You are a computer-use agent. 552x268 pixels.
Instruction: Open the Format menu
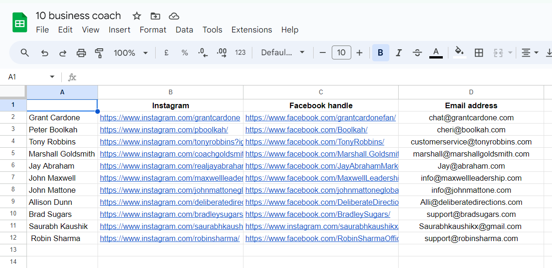pos(153,30)
